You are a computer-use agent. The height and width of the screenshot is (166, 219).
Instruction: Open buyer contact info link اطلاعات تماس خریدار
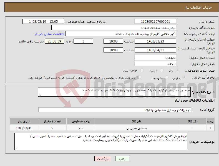(49, 34)
